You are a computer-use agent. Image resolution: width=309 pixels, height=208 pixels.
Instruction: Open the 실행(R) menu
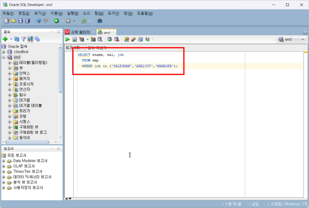(73, 13)
